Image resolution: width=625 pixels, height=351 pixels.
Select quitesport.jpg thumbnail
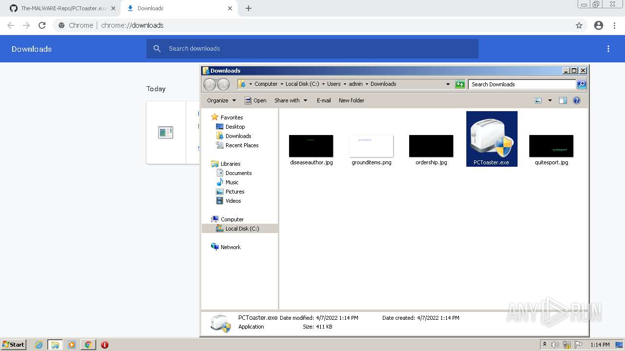pyautogui.click(x=551, y=146)
